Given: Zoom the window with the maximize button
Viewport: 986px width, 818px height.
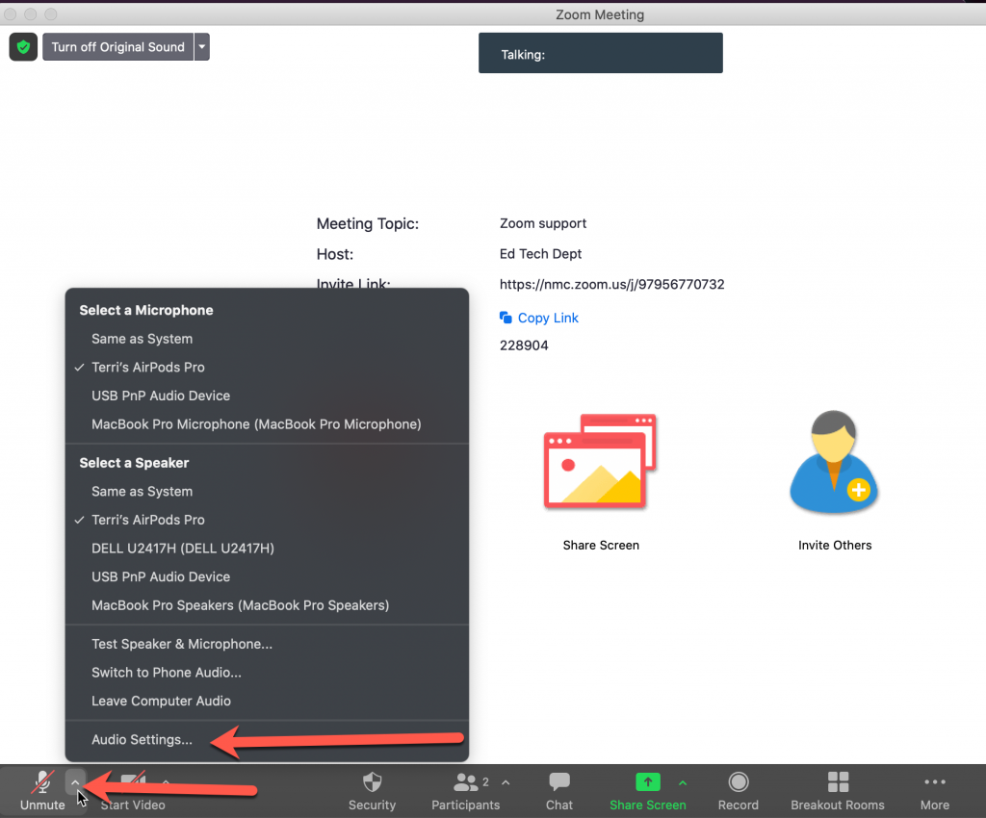Looking at the screenshot, I should pos(51,13).
